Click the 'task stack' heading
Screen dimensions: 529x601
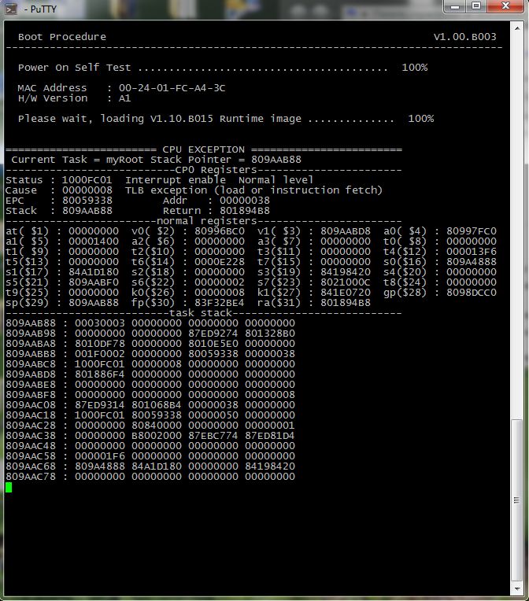click(x=200, y=313)
